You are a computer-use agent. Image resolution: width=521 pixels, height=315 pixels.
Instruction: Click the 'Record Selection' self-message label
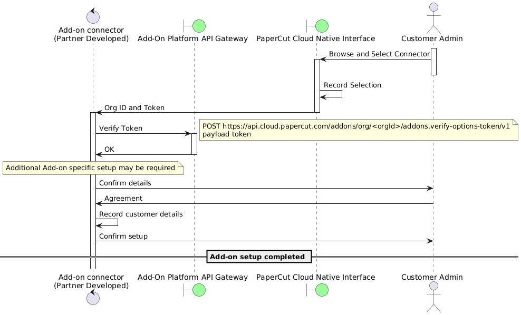352,85
